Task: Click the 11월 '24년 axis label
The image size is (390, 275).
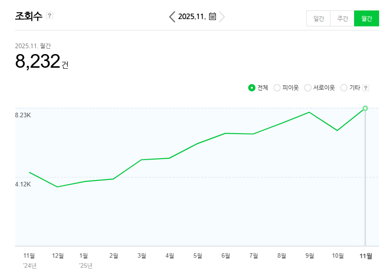Action: pos(29,256)
